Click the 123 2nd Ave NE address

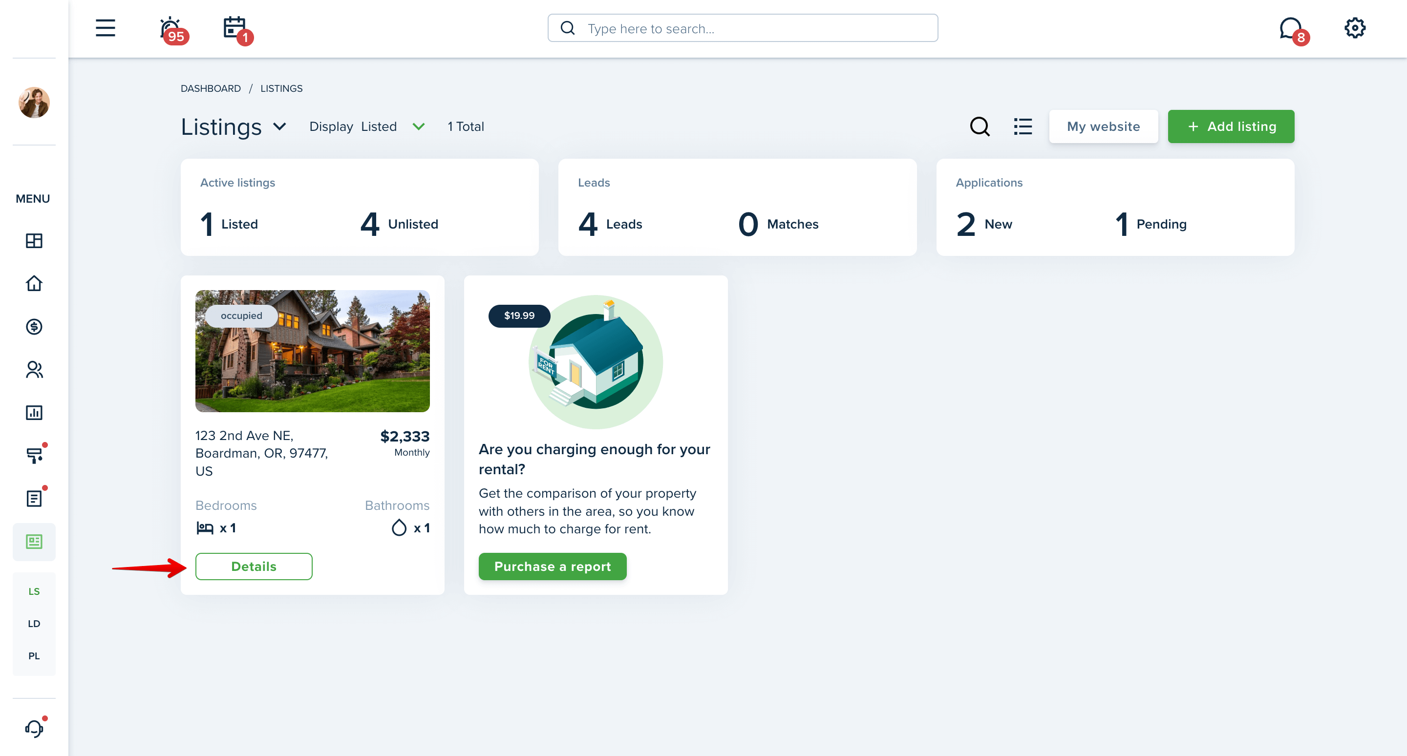coord(262,453)
